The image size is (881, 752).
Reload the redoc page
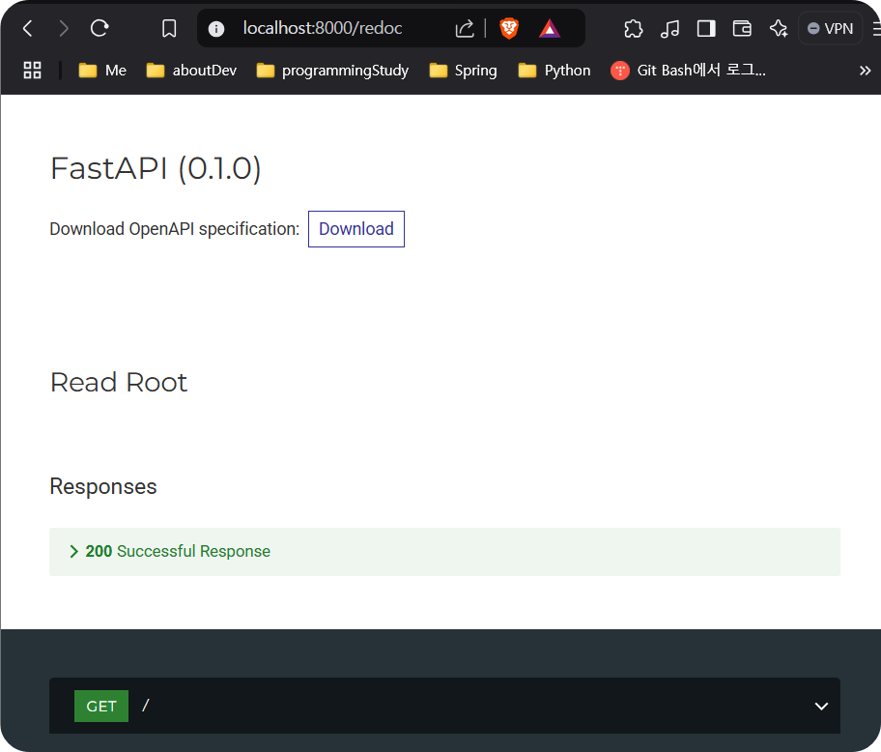click(99, 28)
